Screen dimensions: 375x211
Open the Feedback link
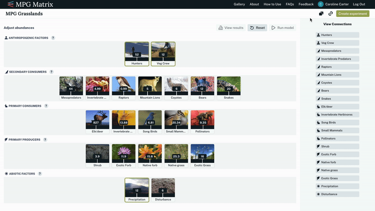tap(306, 4)
